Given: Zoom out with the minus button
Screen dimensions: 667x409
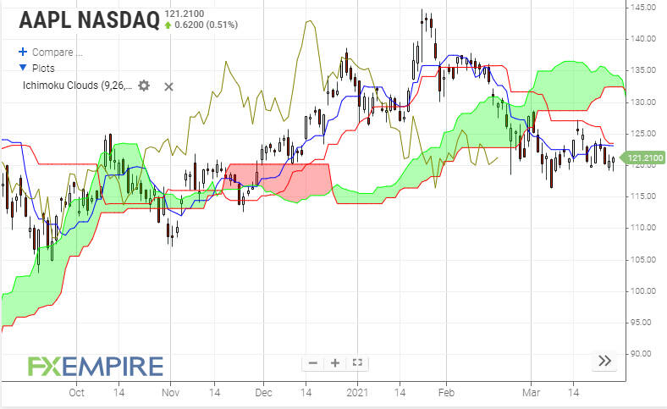Looking at the screenshot, I should (x=313, y=363).
